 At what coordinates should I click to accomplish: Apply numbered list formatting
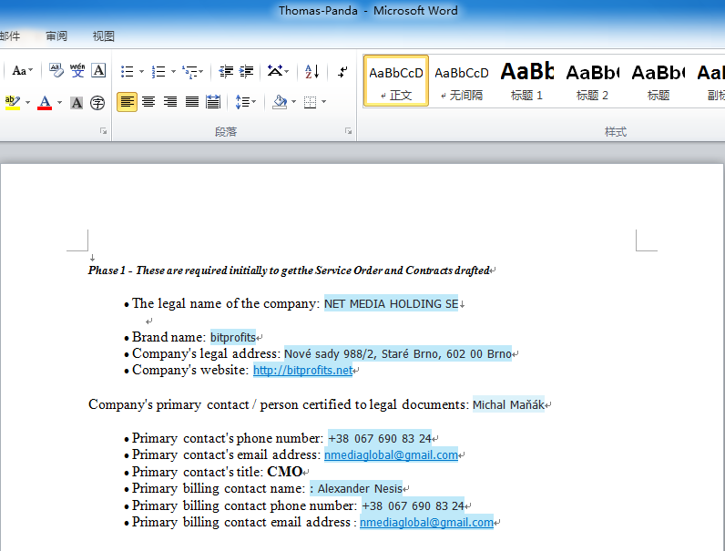tap(158, 72)
